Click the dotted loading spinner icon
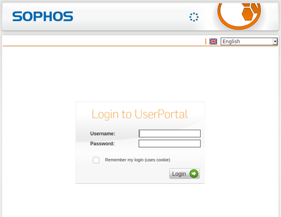281x217 pixels. (x=194, y=17)
